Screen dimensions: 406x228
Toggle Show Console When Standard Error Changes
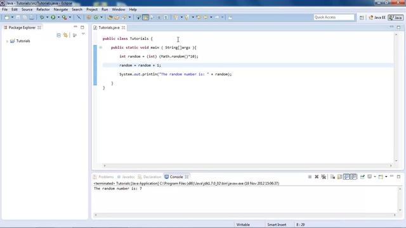coord(354,177)
